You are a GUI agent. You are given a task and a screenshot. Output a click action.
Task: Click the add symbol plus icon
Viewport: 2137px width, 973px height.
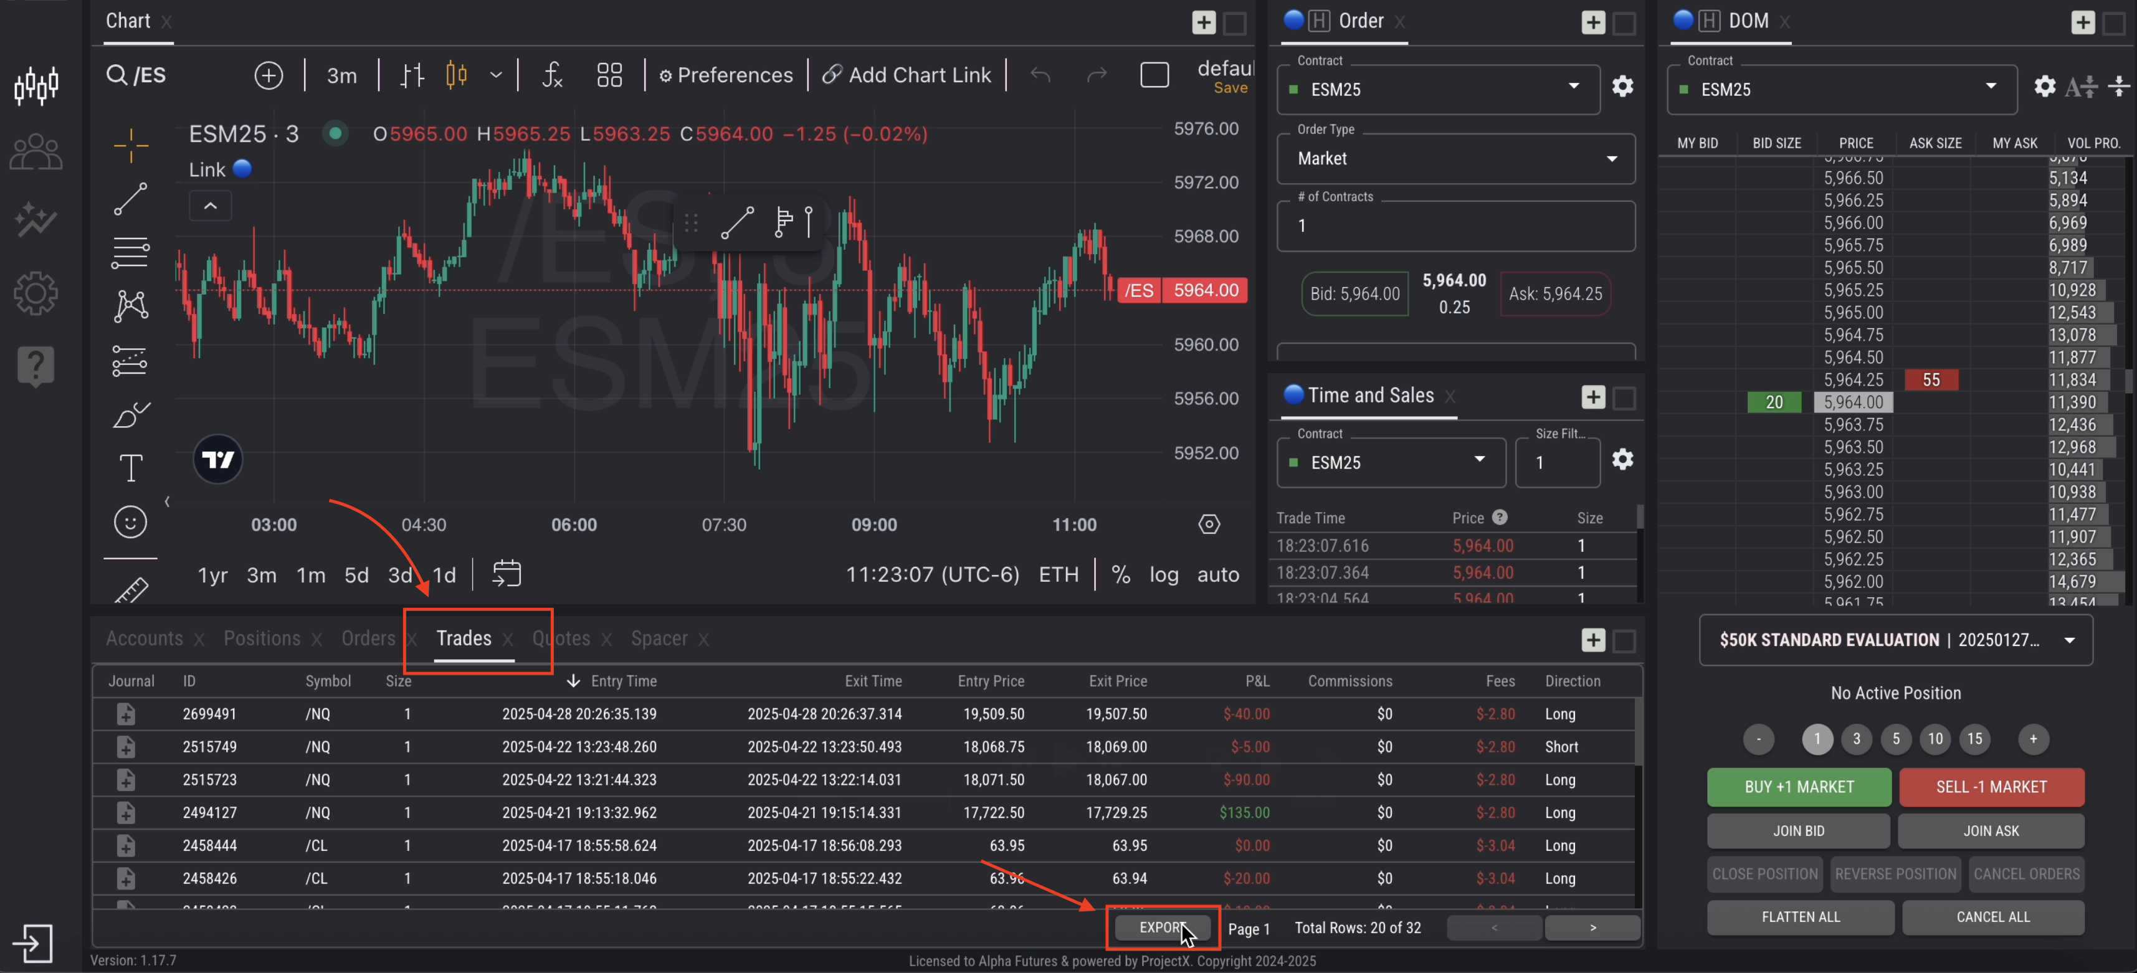(268, 75)
